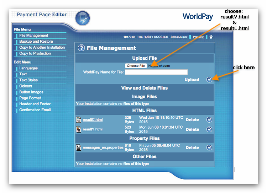The image size is (267, 193).
Task: Select Copy to Another Installation
Action: pyautogui.click(x=42, y=47)
